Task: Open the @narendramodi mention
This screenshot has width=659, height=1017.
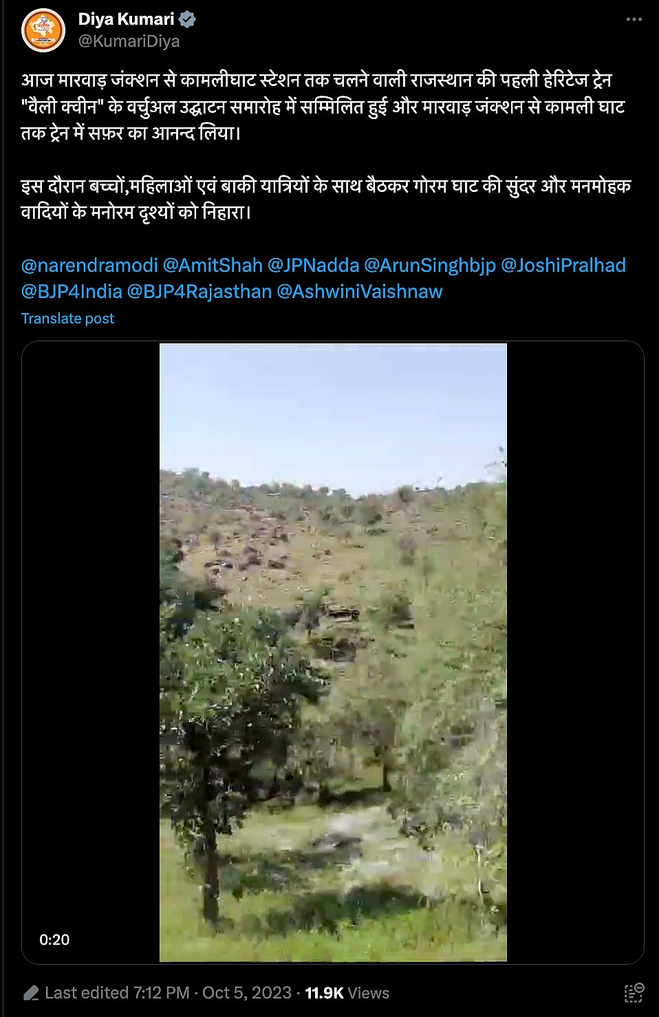Action: coord(89,266)
